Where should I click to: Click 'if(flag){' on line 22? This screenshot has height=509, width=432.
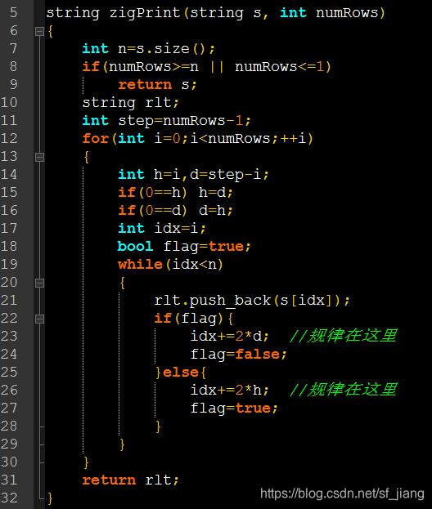coord(194,319)
